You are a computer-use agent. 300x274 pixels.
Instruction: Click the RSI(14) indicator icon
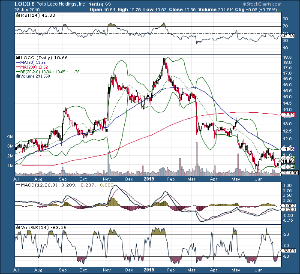click(18, 15)
